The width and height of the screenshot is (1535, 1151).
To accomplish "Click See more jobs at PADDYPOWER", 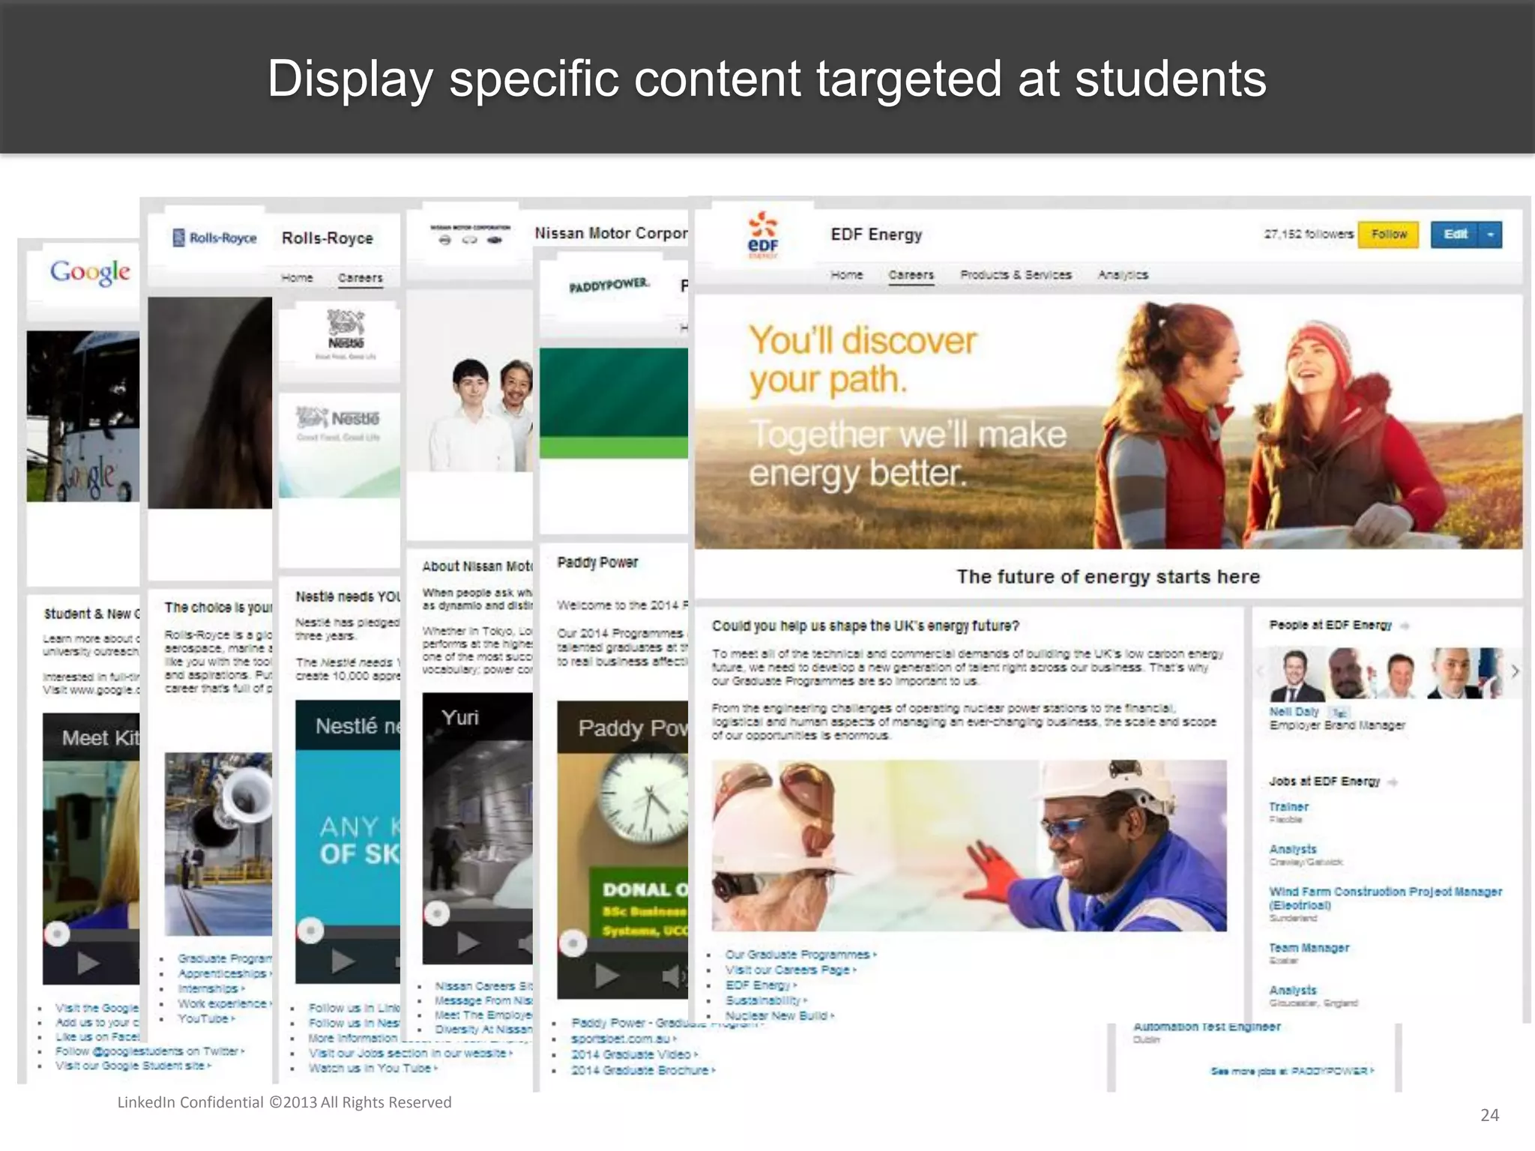I will 1292,1071.
